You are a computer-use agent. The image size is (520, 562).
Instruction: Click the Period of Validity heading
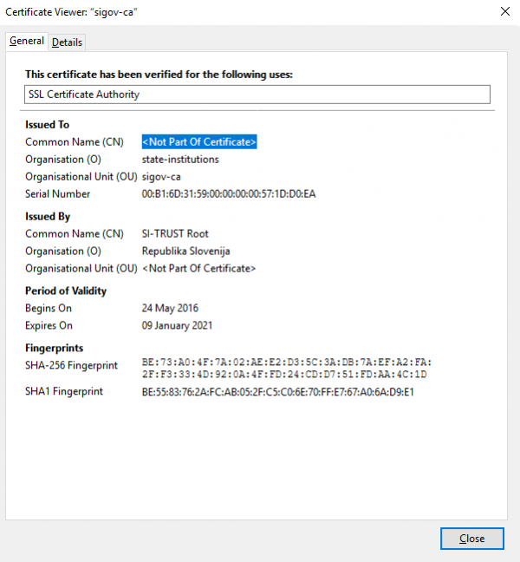pyautogui.click(x=66, y=291)
